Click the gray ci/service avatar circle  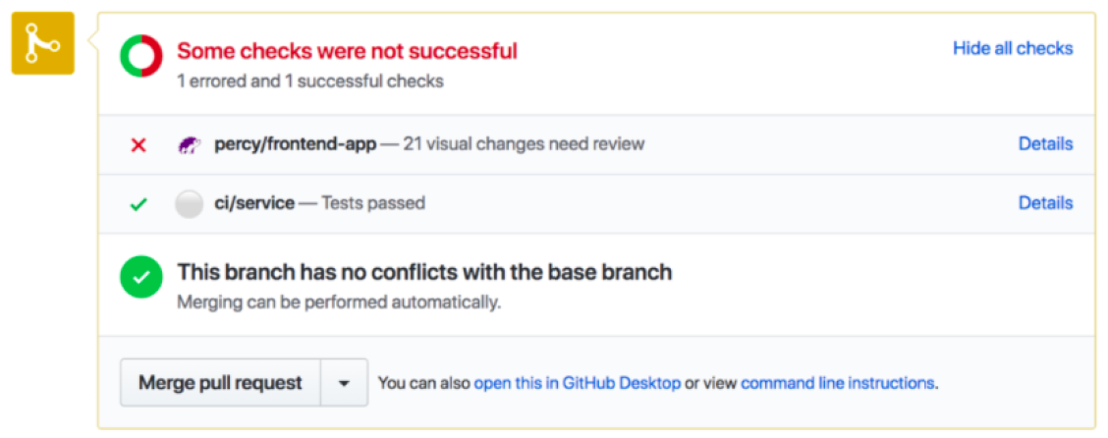point(189,204)
